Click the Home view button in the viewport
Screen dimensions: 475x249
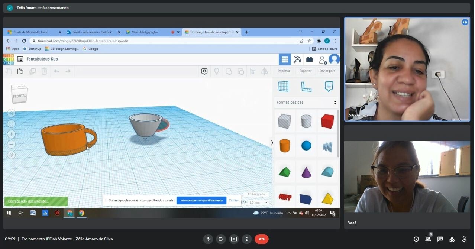click(x=11, y=113)
